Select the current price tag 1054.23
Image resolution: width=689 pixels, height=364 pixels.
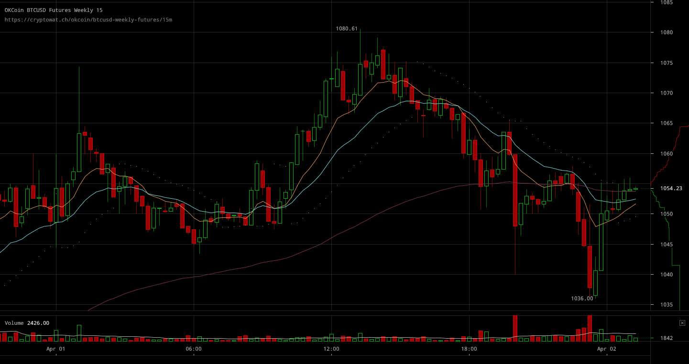(671, 188)
